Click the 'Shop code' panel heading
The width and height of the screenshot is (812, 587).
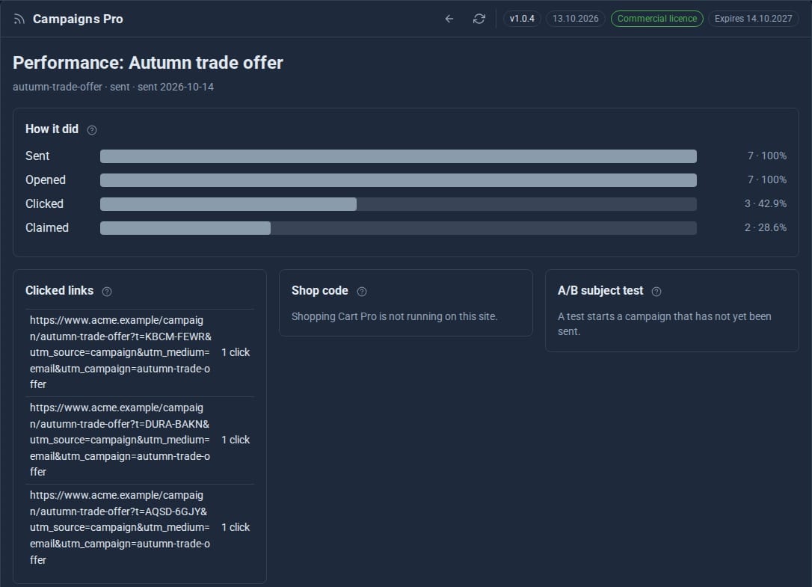click(x=319, y=291)
